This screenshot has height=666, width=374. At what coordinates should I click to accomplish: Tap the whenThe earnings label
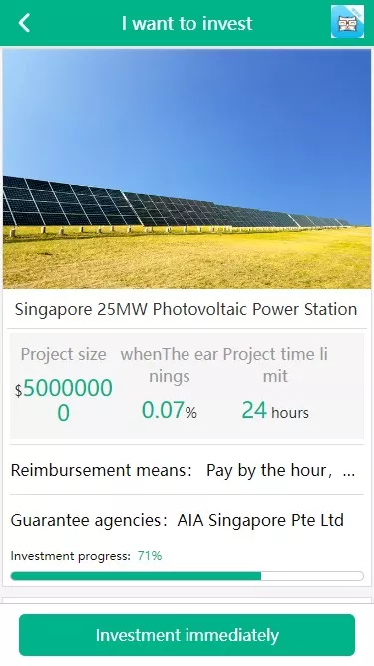[170, 365]
